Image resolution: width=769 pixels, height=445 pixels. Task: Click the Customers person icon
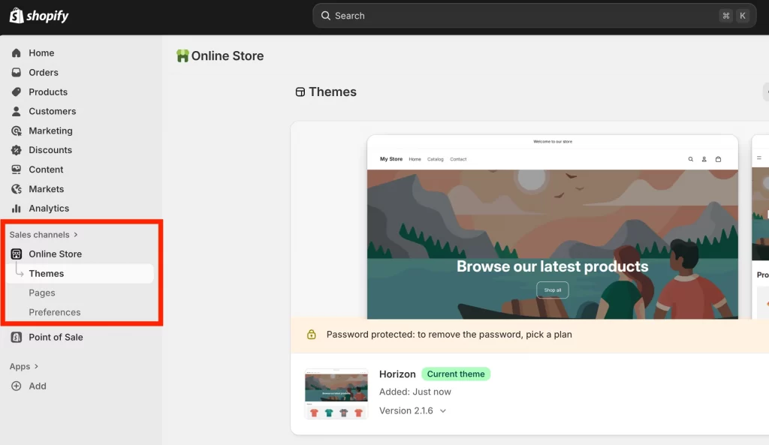coord(17,112)
